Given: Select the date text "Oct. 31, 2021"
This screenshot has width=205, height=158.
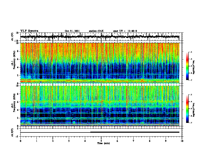Looking at the screenshot, I should coord(72,31).
